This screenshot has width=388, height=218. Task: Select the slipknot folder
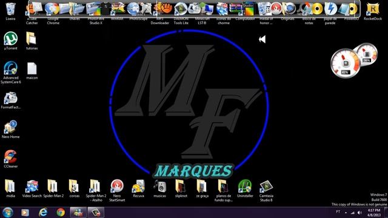point(181,188)
